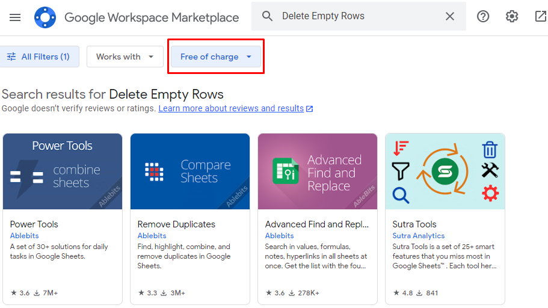Screen dimensions: 548x308
Task: Open Ablebits developer link under Remove Duplicates
Action: [152, 236]
